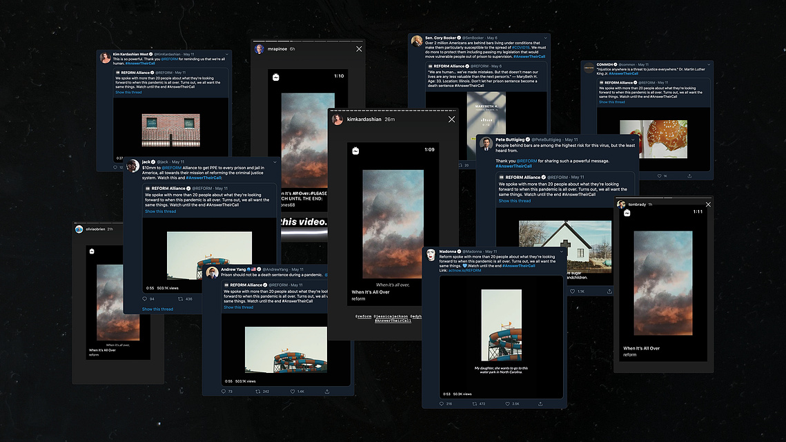The height and width of the screenshot is (442, 786).
Task: Share Common's tweet
Action: pyautogui.click(x=689, y=175)
